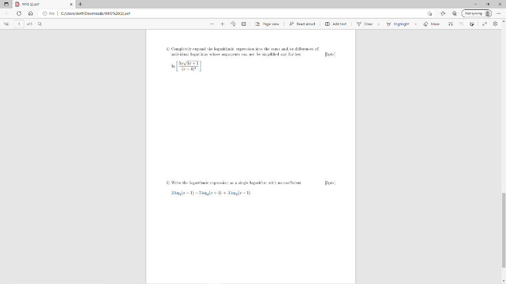Screen dimensions: 506x284
Task: Start Read aloud
Action: point(302,24)
